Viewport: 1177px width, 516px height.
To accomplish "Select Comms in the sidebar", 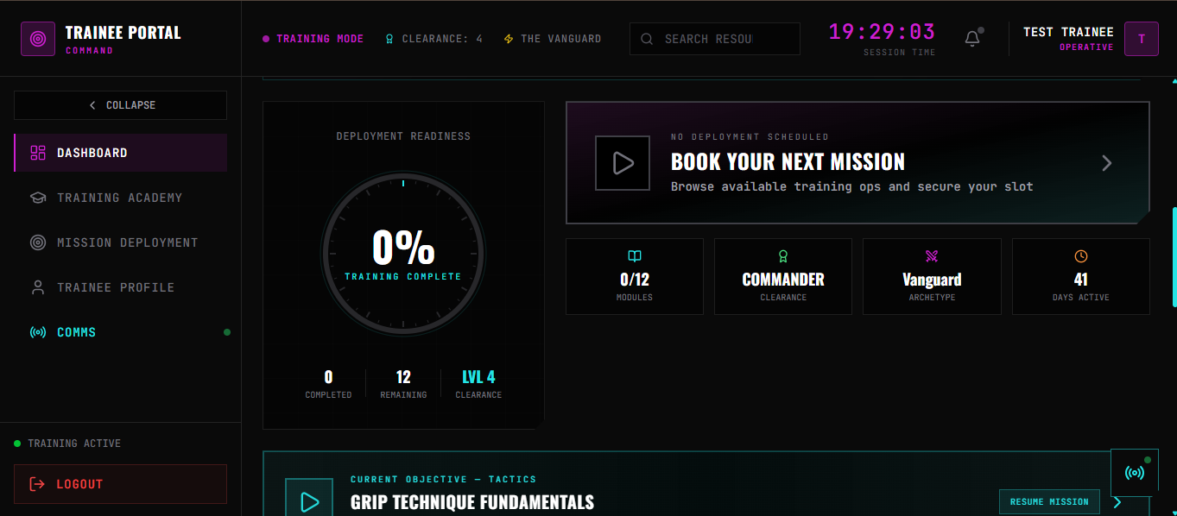I will (x=76, y=332).
